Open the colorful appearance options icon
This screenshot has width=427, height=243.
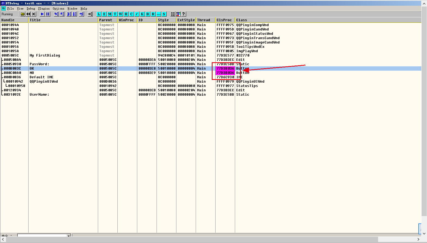[178, 14]
